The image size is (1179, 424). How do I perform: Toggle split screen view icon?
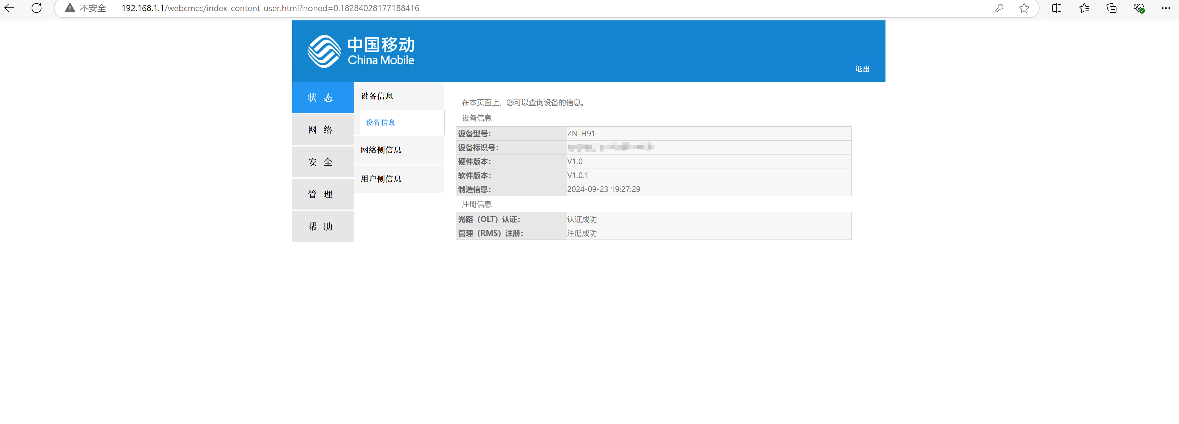[x=1056, y=8]
